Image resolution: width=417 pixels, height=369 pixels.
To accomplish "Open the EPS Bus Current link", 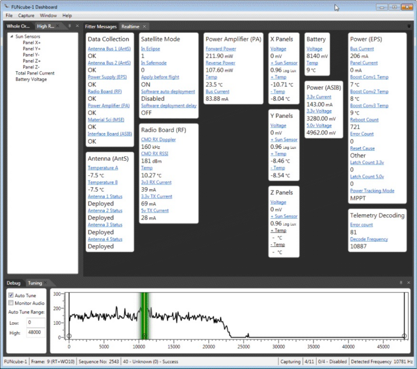I will tap(362, 49).
